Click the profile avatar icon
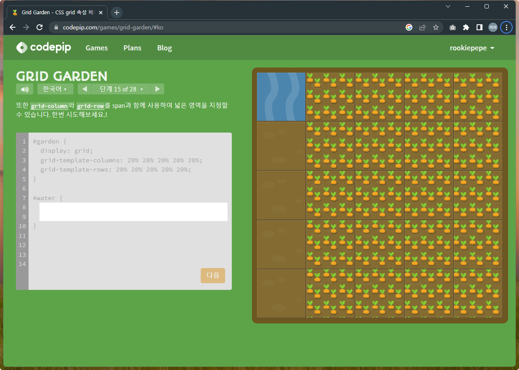Screen dimensions: 519x370 coord(493,27)
